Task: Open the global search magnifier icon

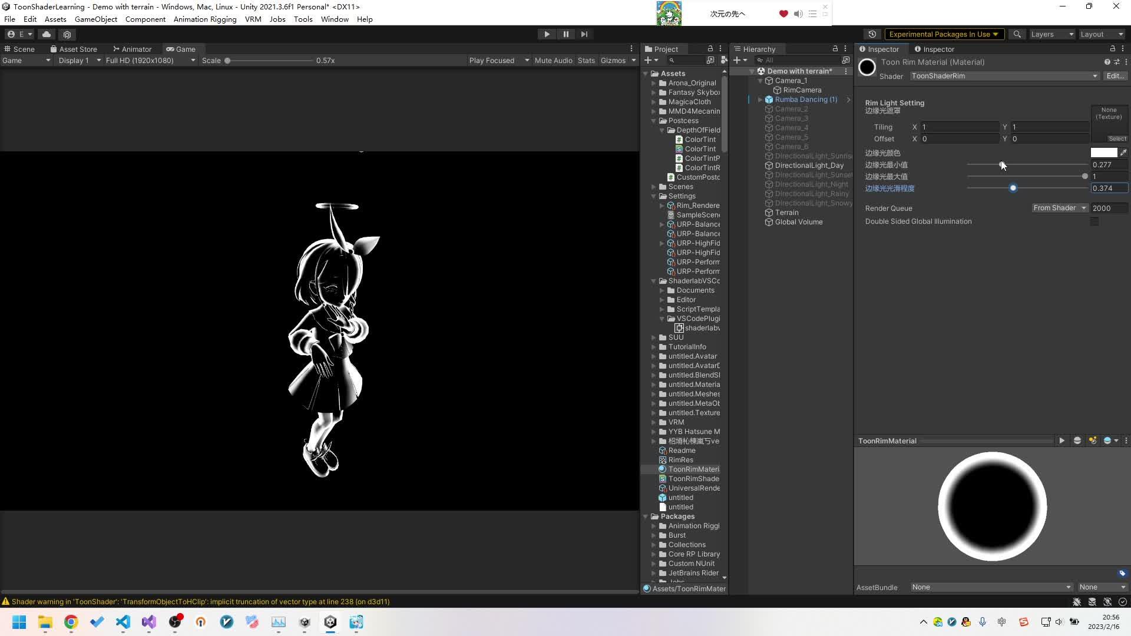Action: point(1017,34)
